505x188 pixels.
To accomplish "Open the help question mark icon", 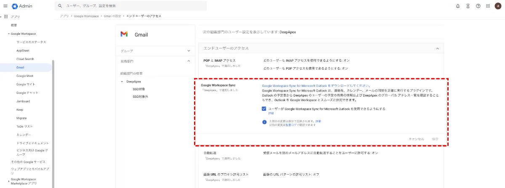I will pos(478,6).
